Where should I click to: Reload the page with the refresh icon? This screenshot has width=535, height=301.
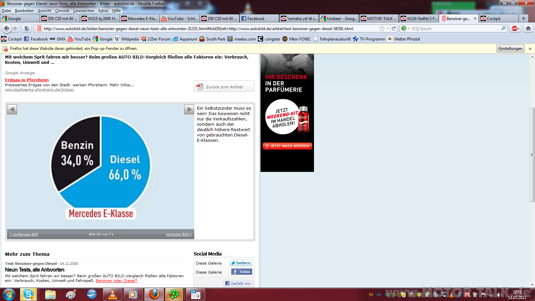click(394, 28)
